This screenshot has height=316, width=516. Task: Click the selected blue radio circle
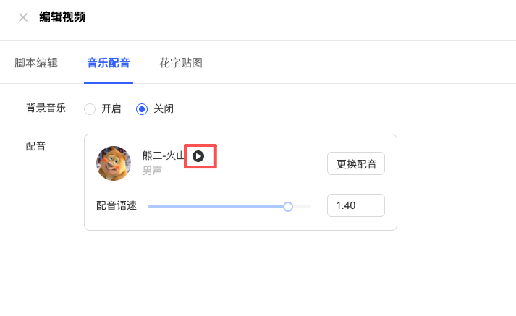[x=142, y=109]
